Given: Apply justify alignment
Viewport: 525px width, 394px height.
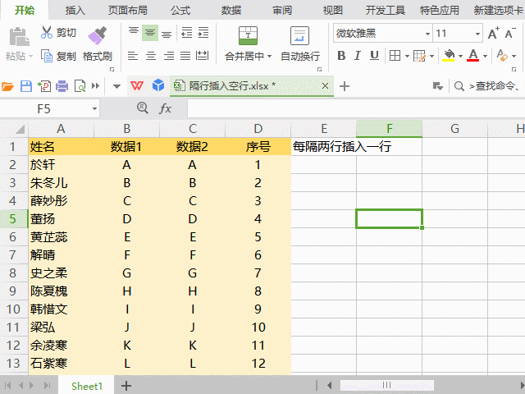Looking at the screenshot, I should pyautogui.click(x=185, y=56).
